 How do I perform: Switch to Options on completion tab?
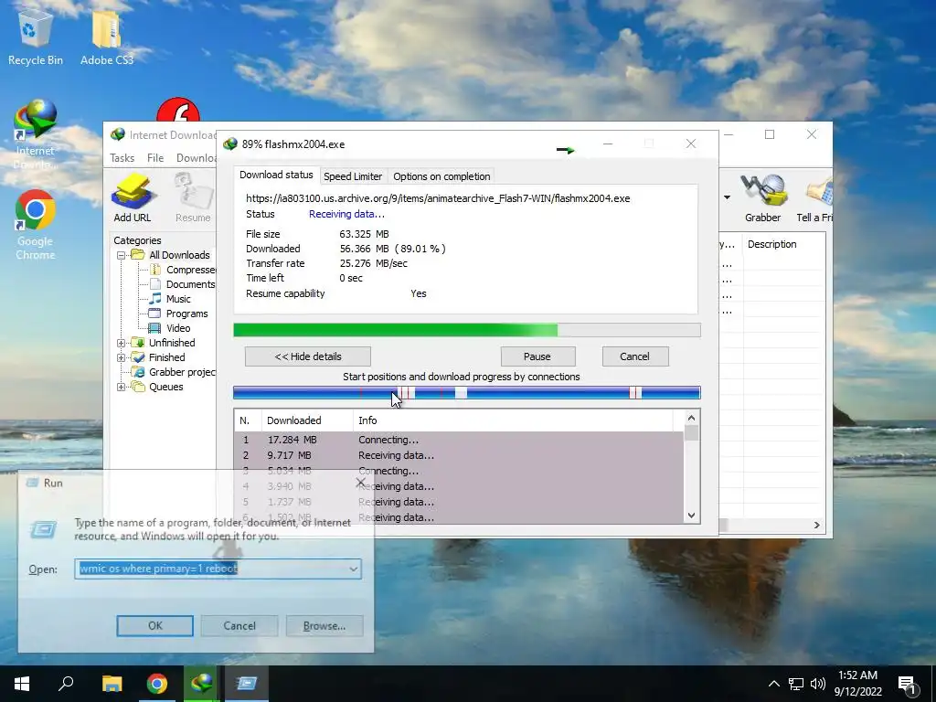[441, 176]
